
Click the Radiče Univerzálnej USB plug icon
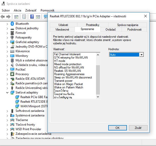click(x=12, y=88)
